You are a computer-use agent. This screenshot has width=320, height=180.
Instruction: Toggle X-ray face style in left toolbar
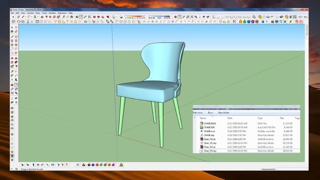click(x=12, y=134)
